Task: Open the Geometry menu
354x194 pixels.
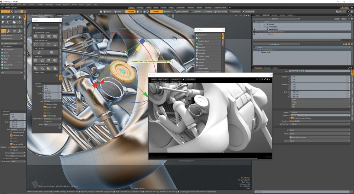Action: (x=32, y=5)
